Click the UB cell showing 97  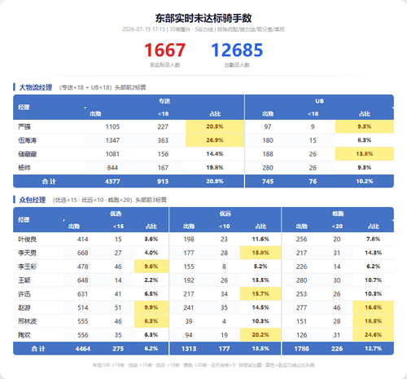click(x=268, y=126)
